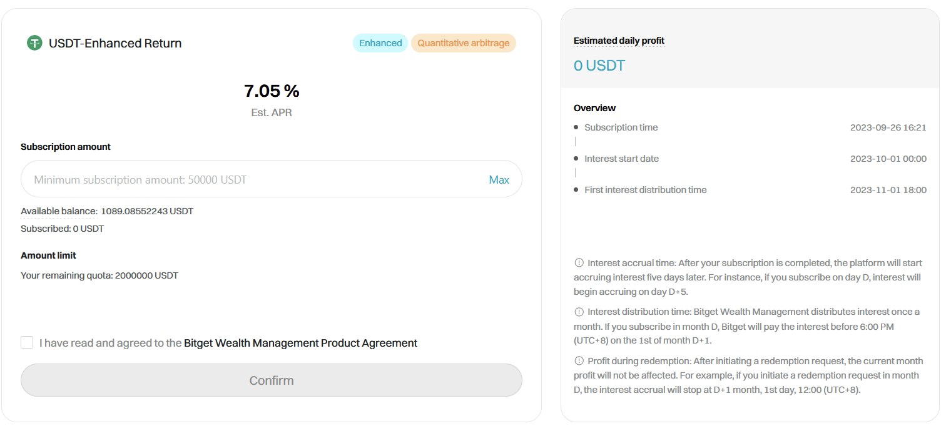The image size is (946, 426).
Task: Click the 2023-09-26 16:21 subscription timestamp
Action: tap(888, 127)
